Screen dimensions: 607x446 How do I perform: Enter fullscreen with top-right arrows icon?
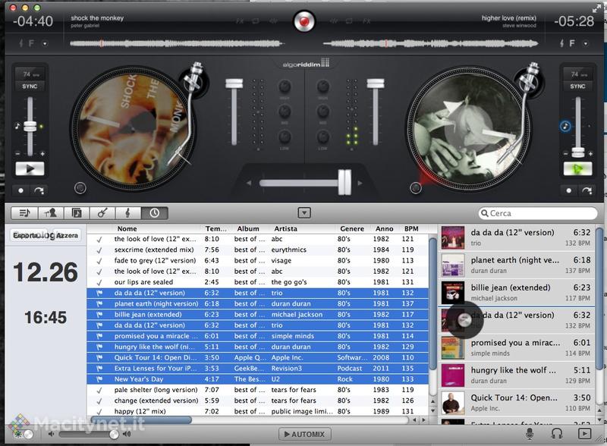tap(596, 8)
